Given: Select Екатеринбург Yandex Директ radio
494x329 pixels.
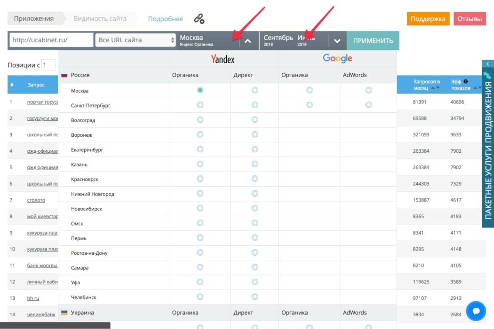Looking at the screenshot, I should click(x=255, y=149).
